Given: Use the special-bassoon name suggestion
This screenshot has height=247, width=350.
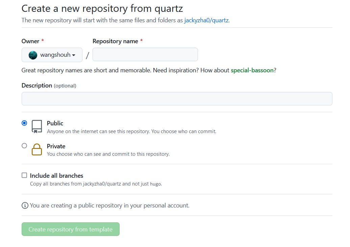Looking at the screenshot, I should point(252,70).
